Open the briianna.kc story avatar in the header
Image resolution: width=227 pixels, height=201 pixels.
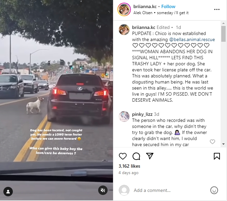[124, 9]
